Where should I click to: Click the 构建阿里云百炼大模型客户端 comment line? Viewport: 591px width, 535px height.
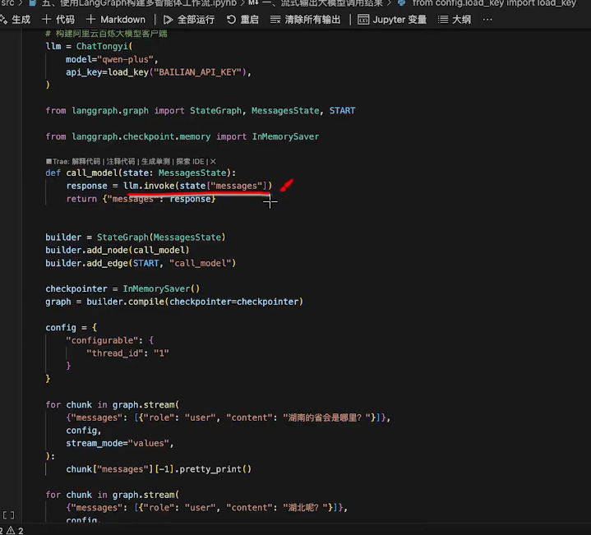click(x=106, y=34)
